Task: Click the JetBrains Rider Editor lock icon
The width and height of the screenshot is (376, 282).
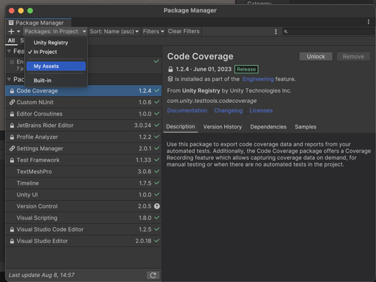Action: (12, 125)
